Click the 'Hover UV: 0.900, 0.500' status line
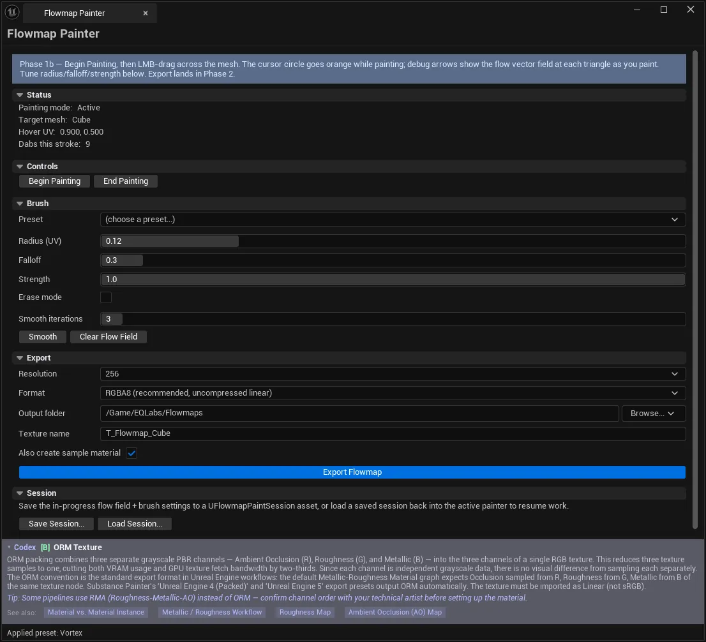This screenshot has height=642, width=706. coord(61,132)
